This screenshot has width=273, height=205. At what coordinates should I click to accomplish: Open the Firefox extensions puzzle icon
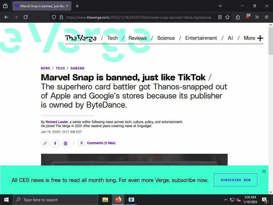pos(238,17)
